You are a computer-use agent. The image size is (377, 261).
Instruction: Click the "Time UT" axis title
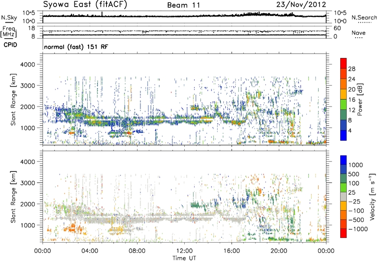184,258
